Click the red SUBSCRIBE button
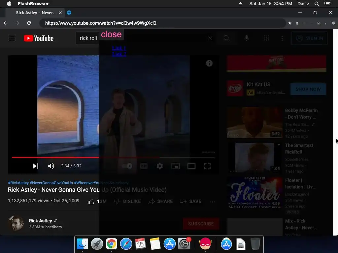 click(x=201, y=224)
